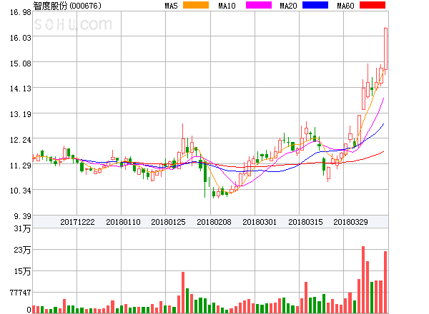Image resolution: width=429 pixels, height=314 pixels.
Task: Click the MA20 legend label
Action: [x=288, y=6]
